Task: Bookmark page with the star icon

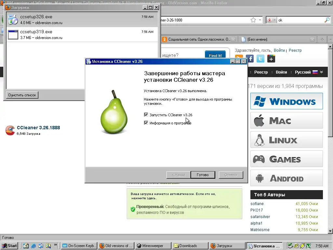Action: [253, 20]
